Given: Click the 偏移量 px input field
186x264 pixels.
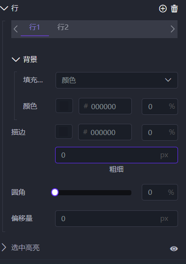Looking at the screenshot, I should 117,218.
